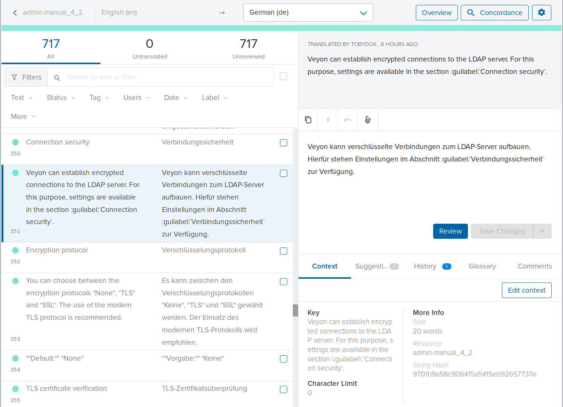Expand the Users filter dropdown

[x=137, y=98]
